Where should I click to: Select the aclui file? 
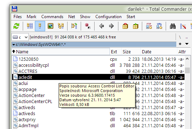[x=23, y=83]
